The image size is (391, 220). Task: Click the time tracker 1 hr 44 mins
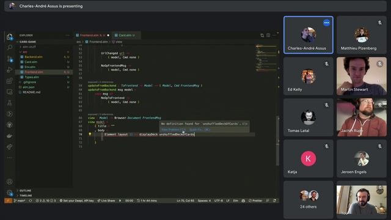tap(147, 200)
